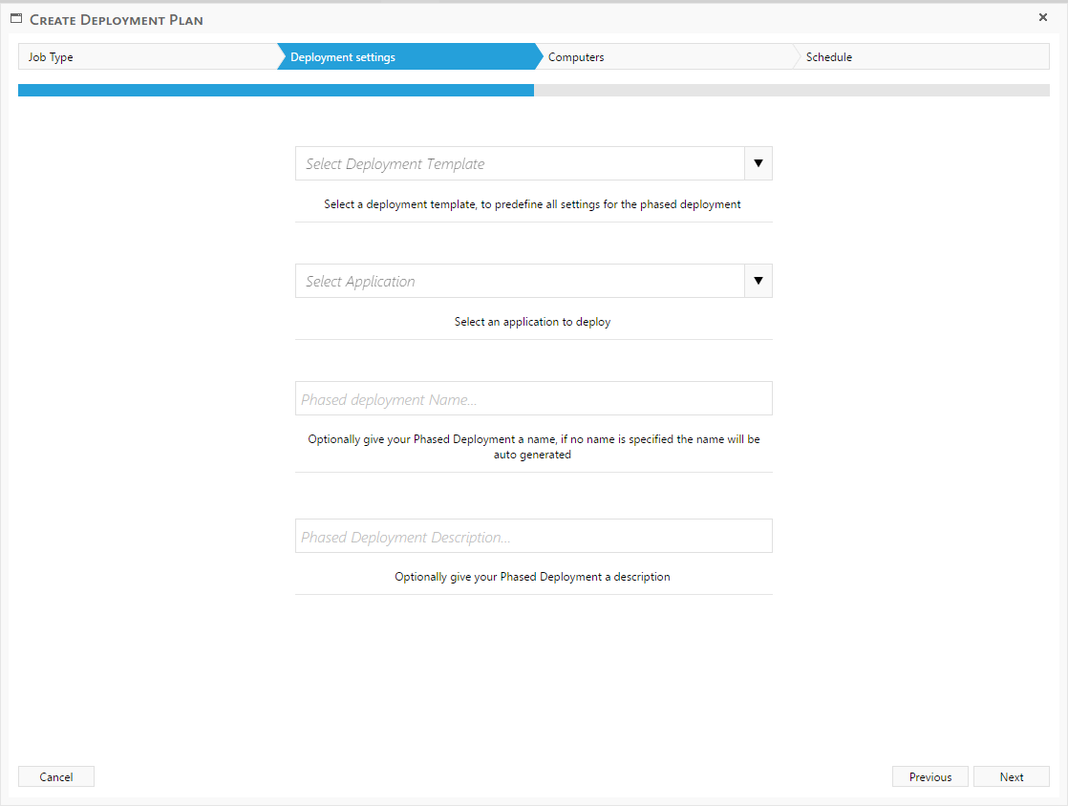This screenshot has width=1068, height=806.
Task: Focus the Phased Deployment Description field
Action: 533,537
